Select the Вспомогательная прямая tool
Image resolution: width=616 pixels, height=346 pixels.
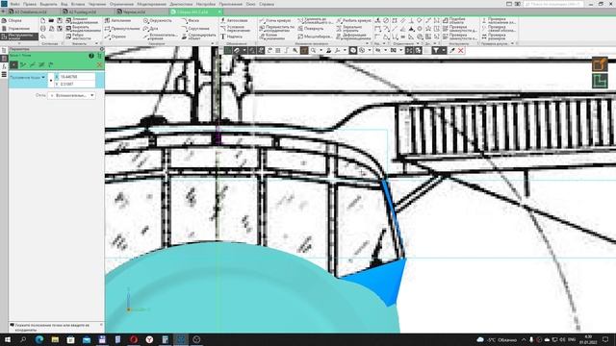(161, 37)
